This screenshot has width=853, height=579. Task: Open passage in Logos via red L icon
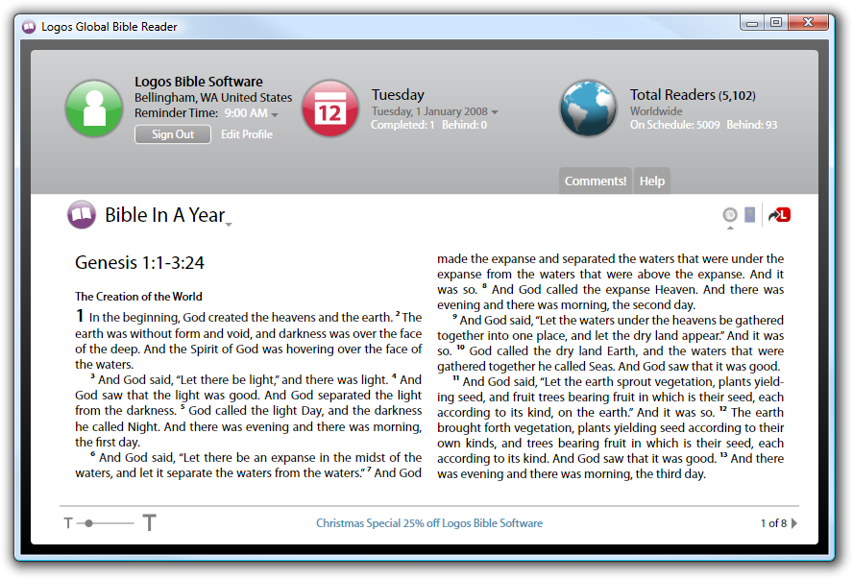pyautogui.click(x=780, y=215)
